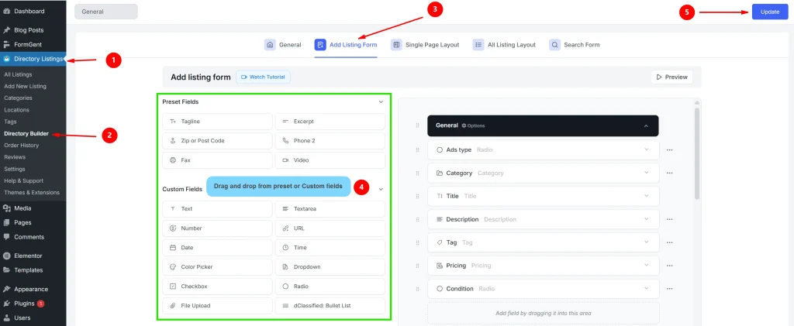This screenshot has height=326, width=794.
Task: Select Date custom field
Action: click(217, 248)
